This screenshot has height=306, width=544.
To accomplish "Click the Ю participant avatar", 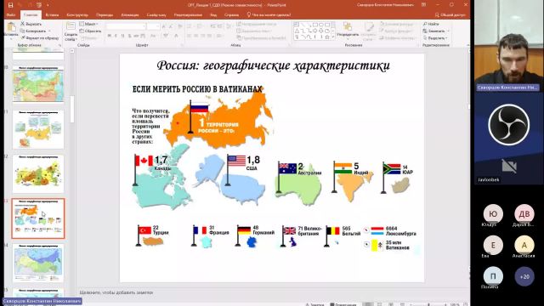I will point(493,213).
